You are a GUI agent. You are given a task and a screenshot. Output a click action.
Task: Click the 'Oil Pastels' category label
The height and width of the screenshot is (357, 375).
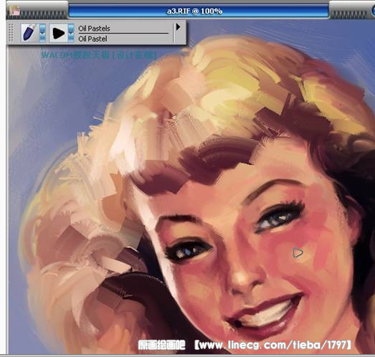click(94, 29)
